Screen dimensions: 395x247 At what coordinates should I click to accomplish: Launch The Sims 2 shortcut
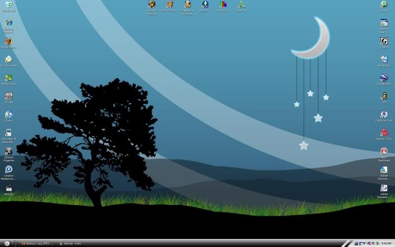(x=205, y=5)
